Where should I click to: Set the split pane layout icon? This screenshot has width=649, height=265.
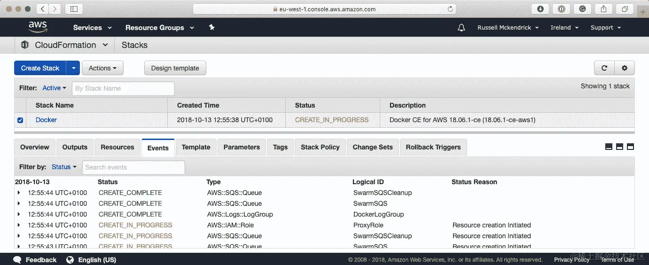[x=619, y=147]
